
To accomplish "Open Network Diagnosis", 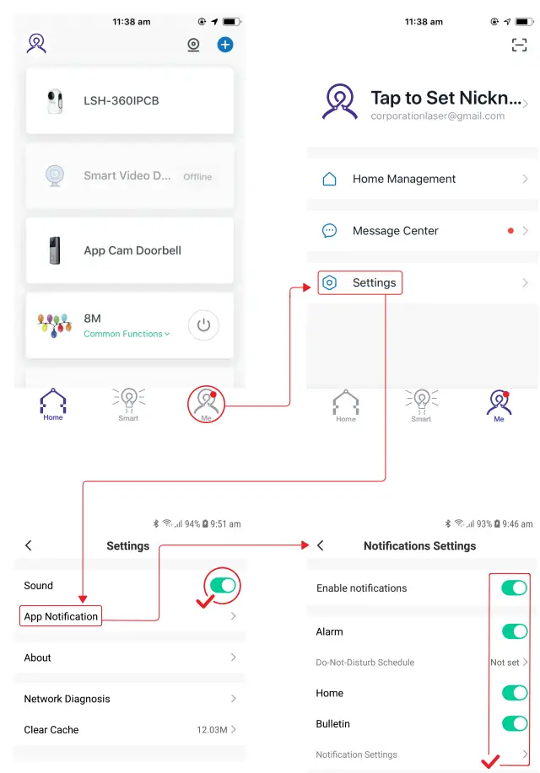I will click(x=130, y=699).
